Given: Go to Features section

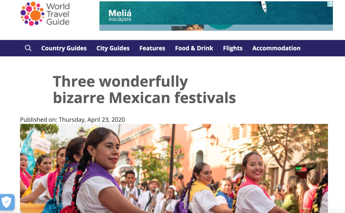Looking at the screenshot, I should click(152, 48).
